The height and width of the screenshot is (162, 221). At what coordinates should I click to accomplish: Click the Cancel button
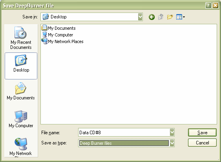click(x=202, y=143)
